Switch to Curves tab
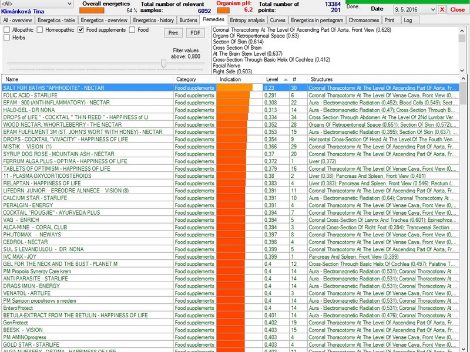This screenshot has height=352, width=470. pos(277,20)
